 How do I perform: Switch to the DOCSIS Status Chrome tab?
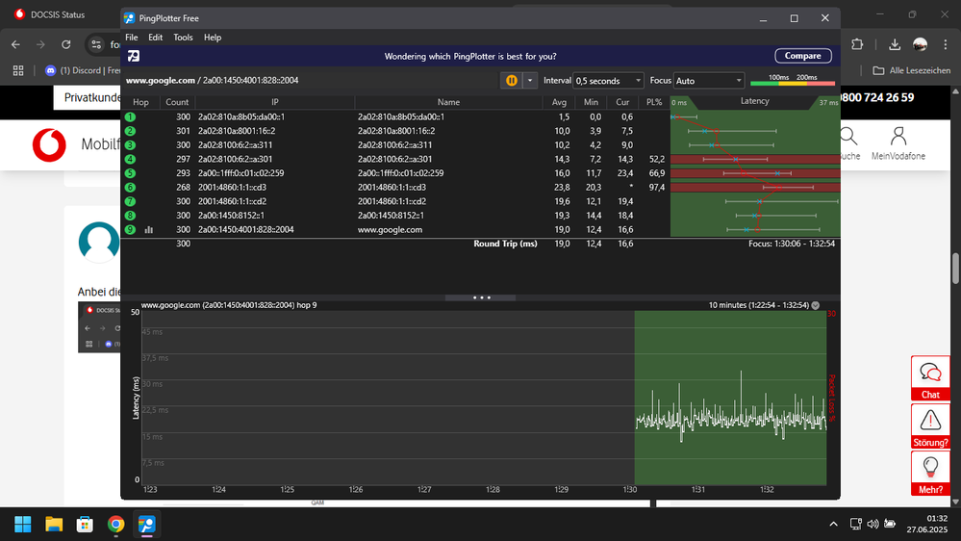click(x=59, y=14)
